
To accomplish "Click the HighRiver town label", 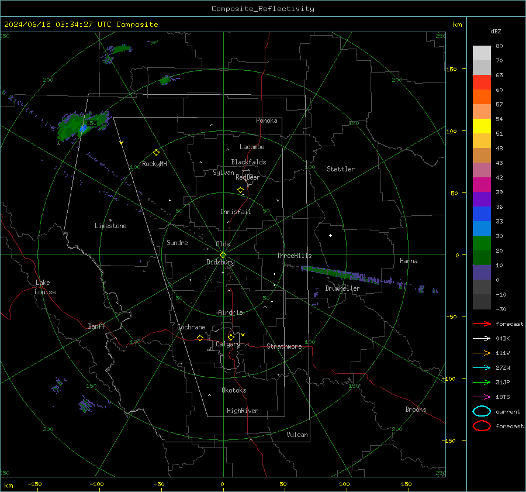I will pyautogui.click(x=243, y=411).
